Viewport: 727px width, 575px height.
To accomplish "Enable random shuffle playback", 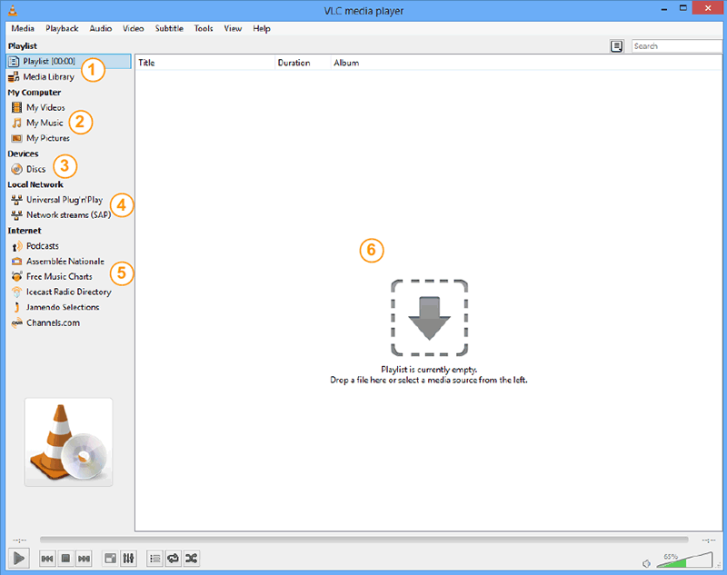I will (x=191, y=559).
